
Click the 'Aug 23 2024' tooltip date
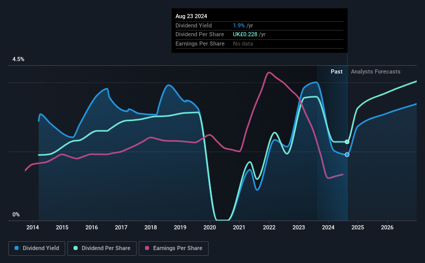[191, 16]
